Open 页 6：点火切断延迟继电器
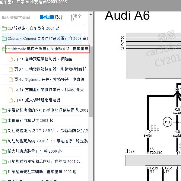The width and height of the screenshot is (181, 181). 37,100
